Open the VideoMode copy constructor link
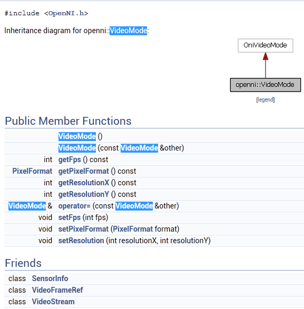 (x=77, y=148)
